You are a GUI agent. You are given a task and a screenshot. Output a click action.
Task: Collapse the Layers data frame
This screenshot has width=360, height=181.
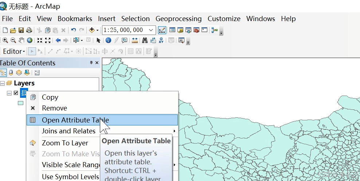click(x=3, y=83)
